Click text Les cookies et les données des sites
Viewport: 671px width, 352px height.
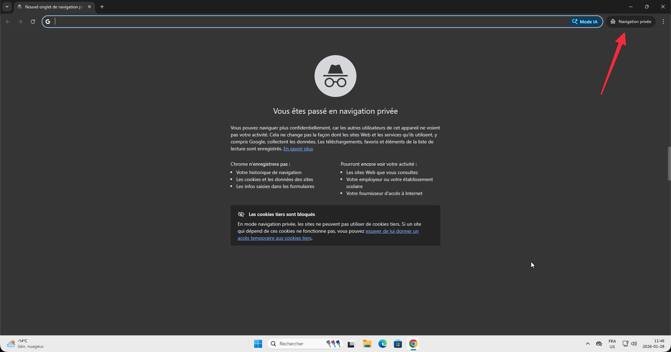pyautogui.click(x=275, y=179)
